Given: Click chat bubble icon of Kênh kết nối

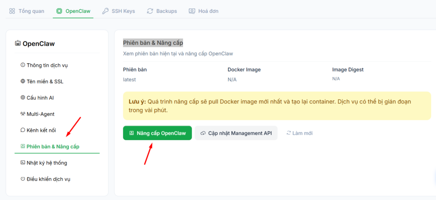Looking at the screenshot, I should tap(23, 130).
